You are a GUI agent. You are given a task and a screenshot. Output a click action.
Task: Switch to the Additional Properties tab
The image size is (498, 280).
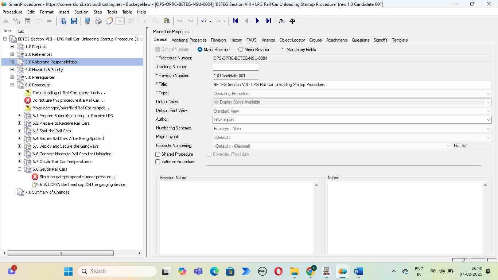189,40
